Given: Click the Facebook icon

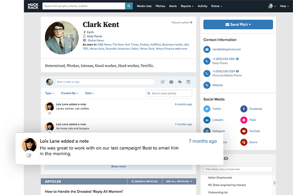Looking at the screenshot, I should point(244,109).
